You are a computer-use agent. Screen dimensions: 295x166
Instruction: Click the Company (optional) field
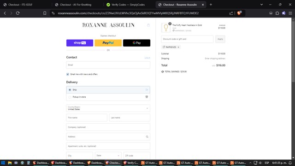click(x=108, y=127)
